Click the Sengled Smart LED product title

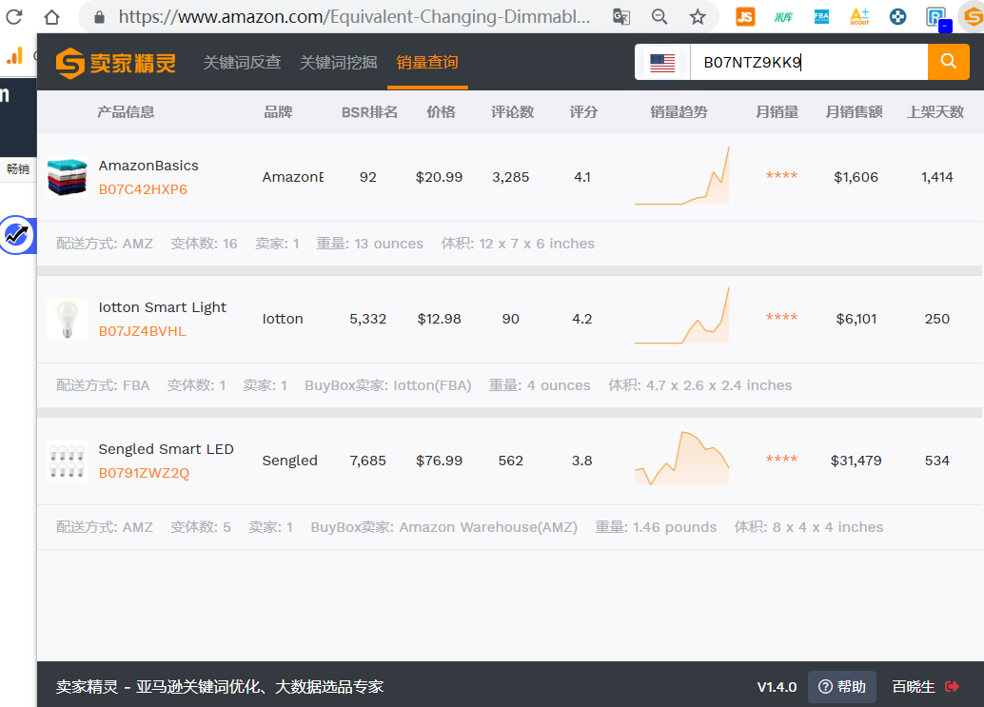click(167, 449)
